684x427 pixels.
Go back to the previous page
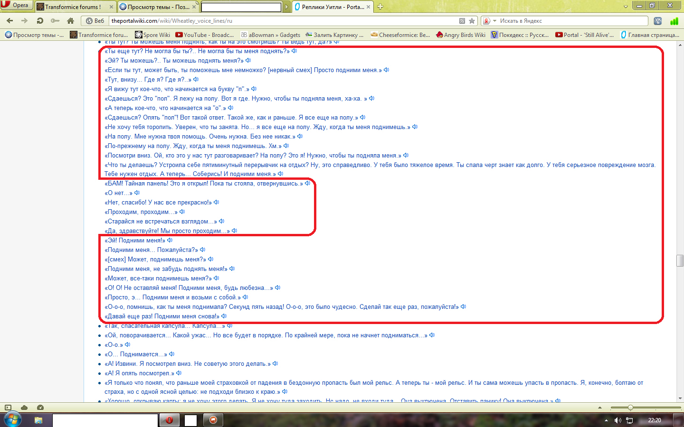pos(10,20)
